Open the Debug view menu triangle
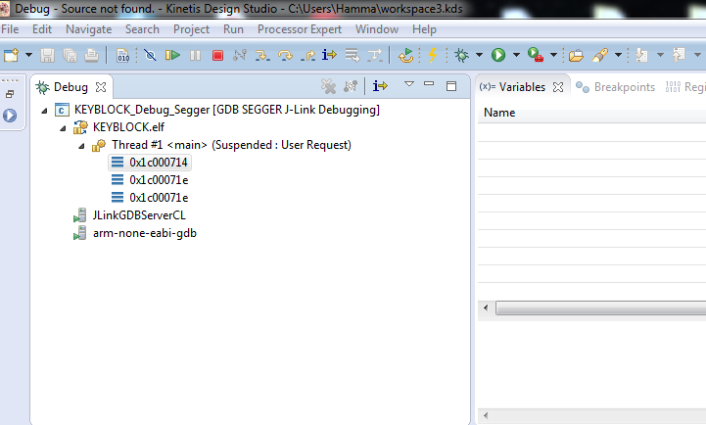The height and width of the screenshot is (425, 706). [x=409, y=84]
